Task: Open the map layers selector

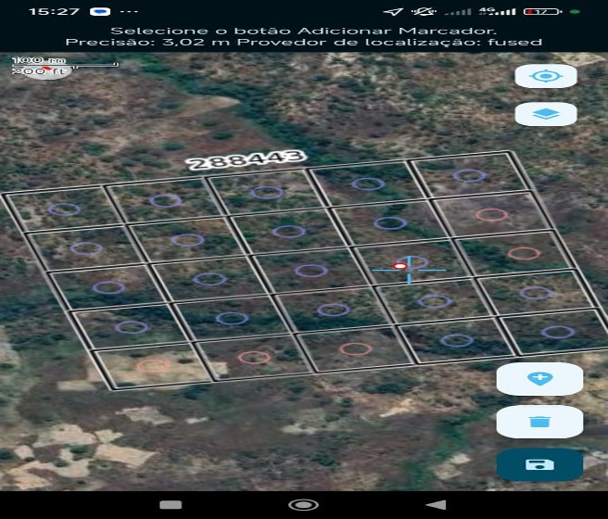Action: 546,114
